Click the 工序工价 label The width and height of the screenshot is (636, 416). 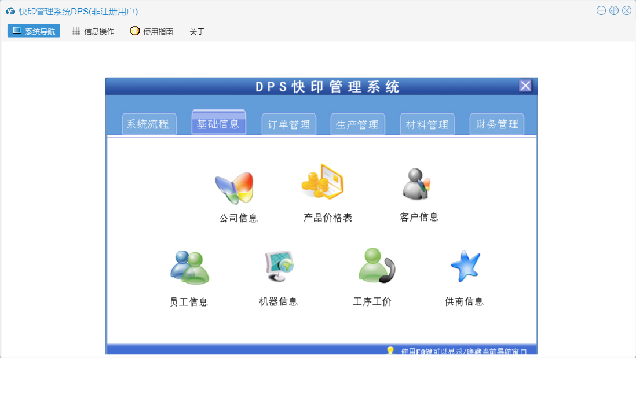click(372, 302)
